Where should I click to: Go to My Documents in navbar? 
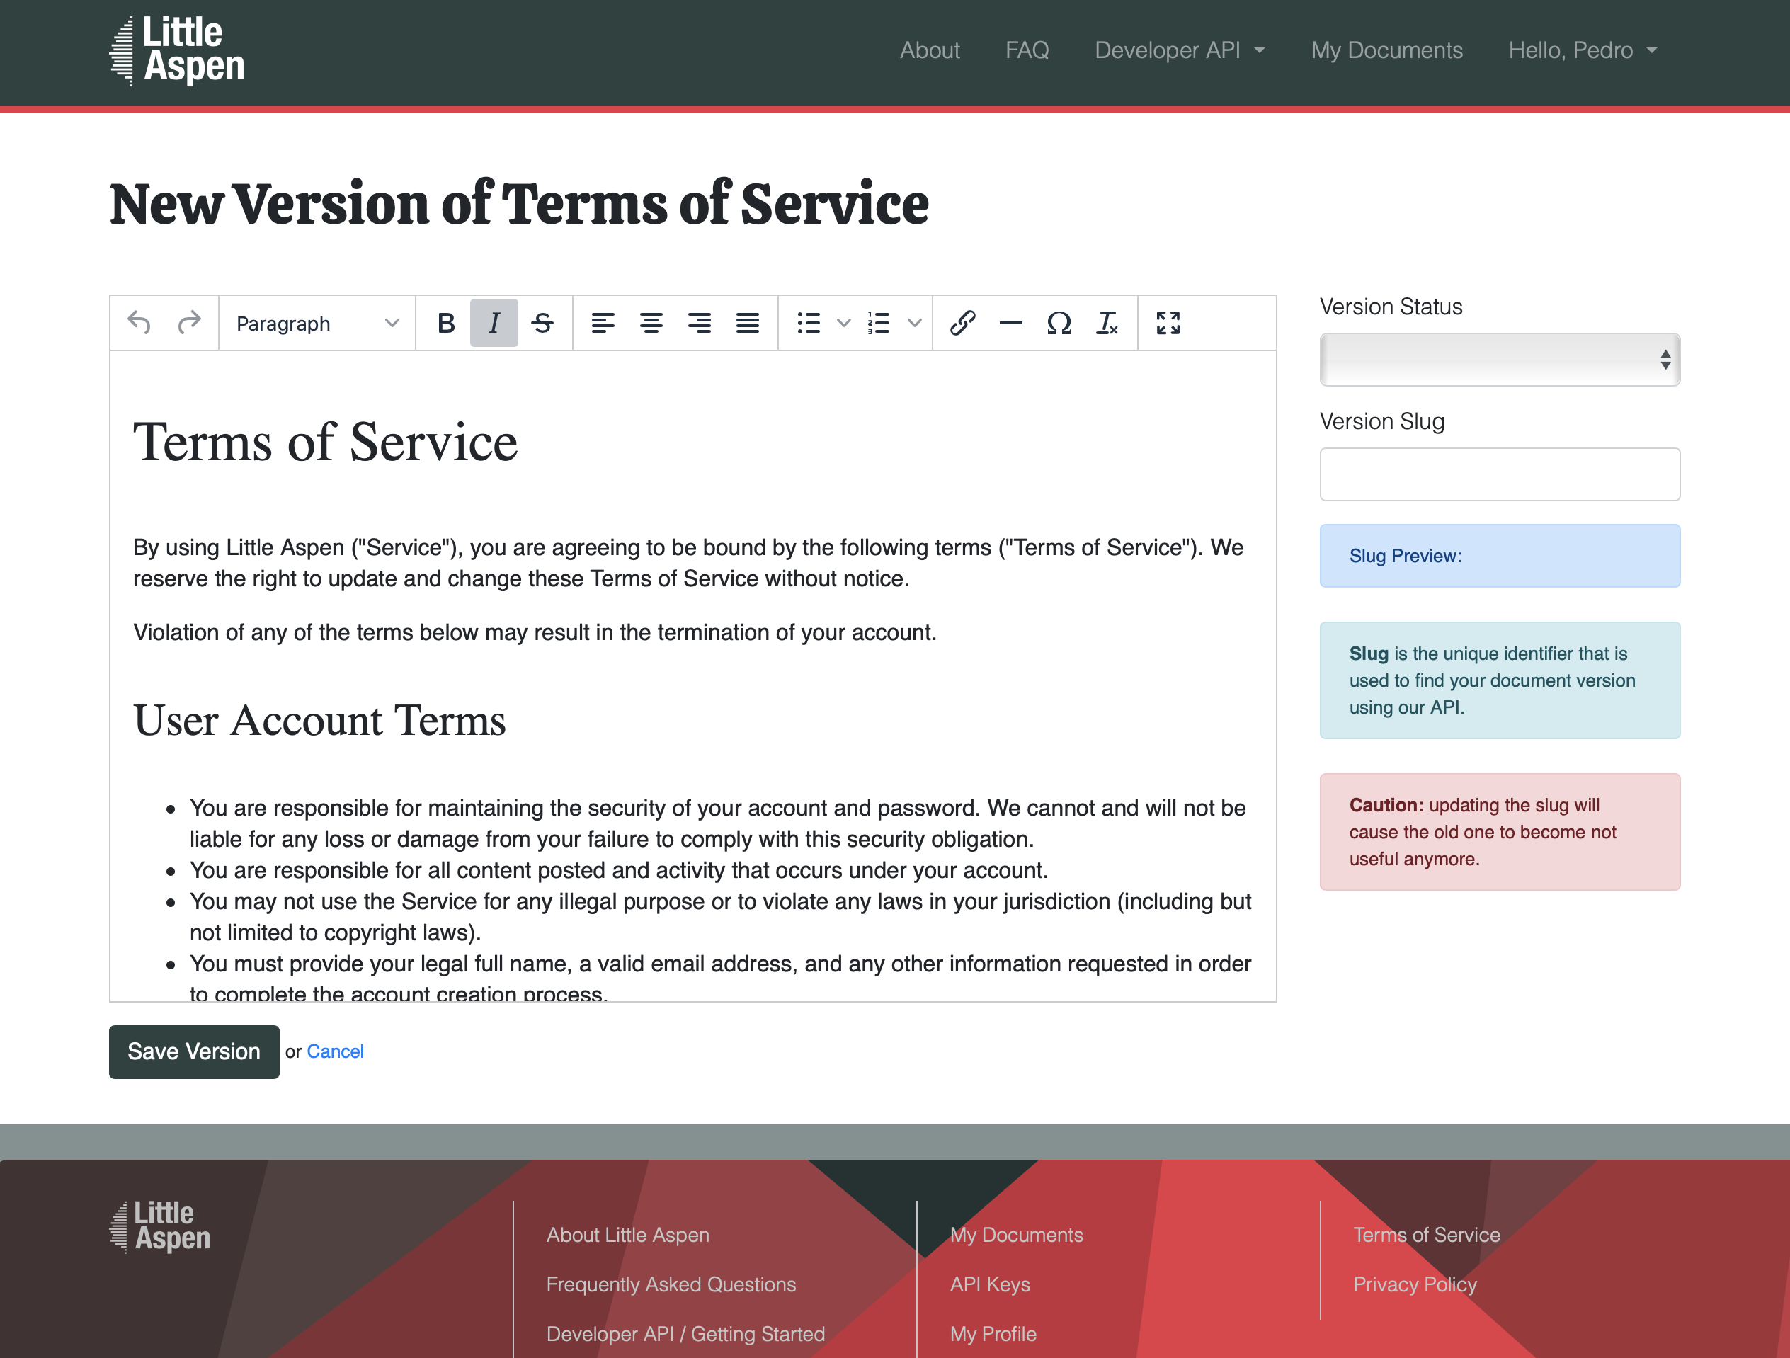1386,50
